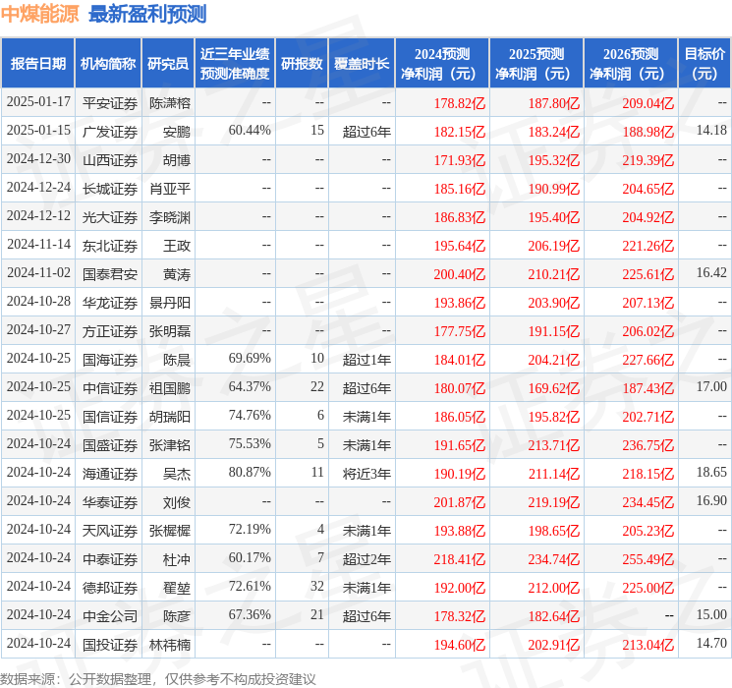The height and width of the screenshot is (688, 732).
Task: Click the 2025 profit value 234.74亿
Action: point(554,559)
